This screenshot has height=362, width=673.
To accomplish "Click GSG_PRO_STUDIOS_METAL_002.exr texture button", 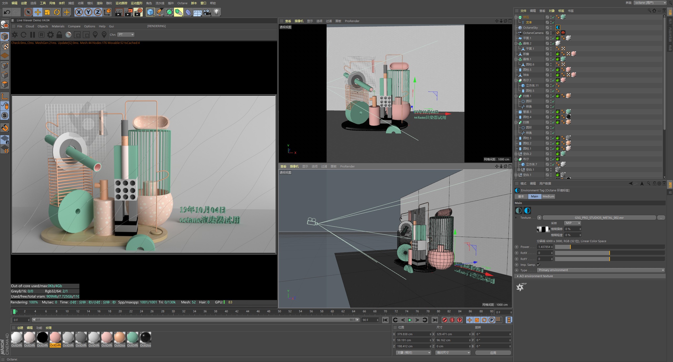I will tap(599, 218).
